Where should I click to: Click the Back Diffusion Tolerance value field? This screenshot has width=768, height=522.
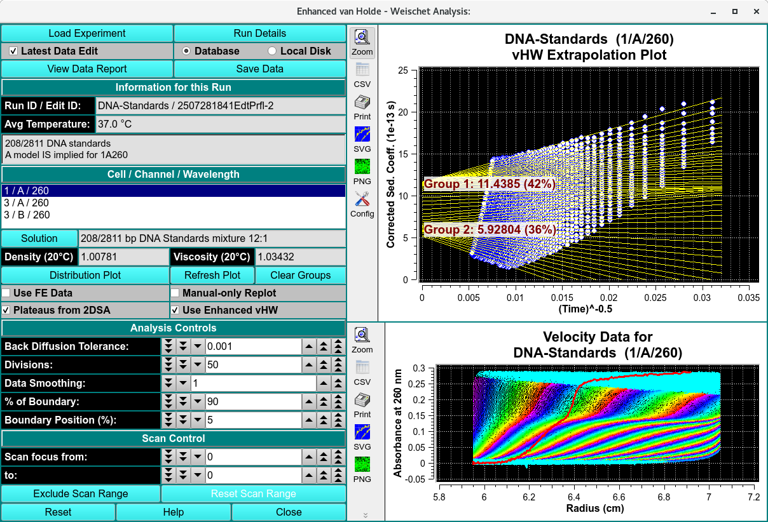point(252,347)
